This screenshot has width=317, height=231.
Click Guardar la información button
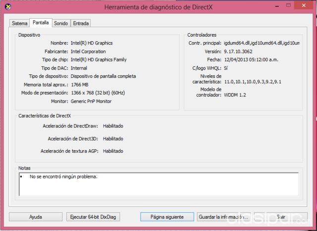point(223,217)
